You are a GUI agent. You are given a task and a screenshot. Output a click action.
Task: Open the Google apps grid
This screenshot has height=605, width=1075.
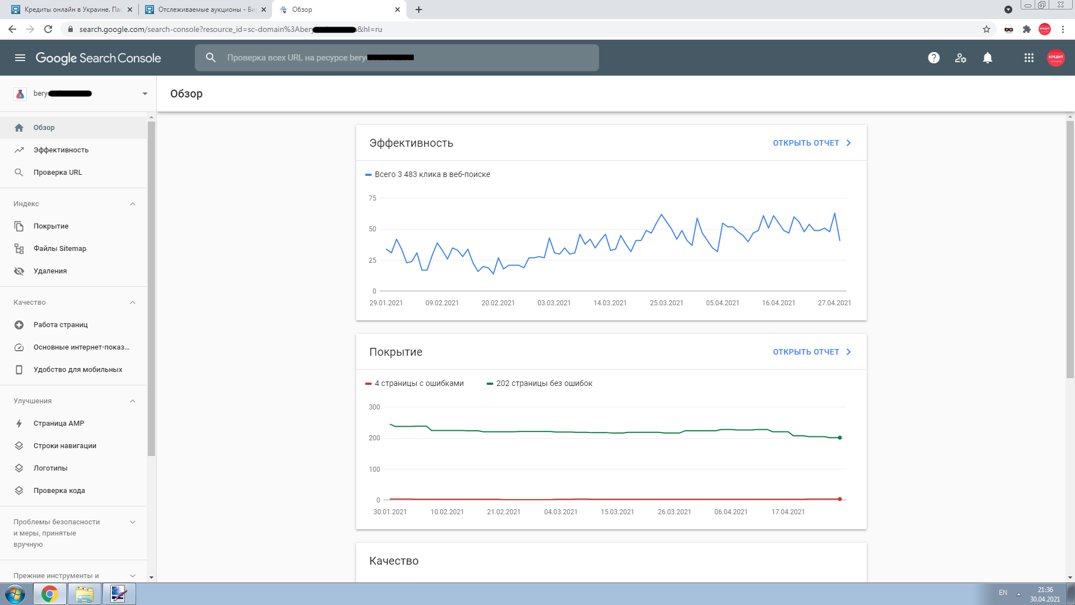[x=1029, y=58]
